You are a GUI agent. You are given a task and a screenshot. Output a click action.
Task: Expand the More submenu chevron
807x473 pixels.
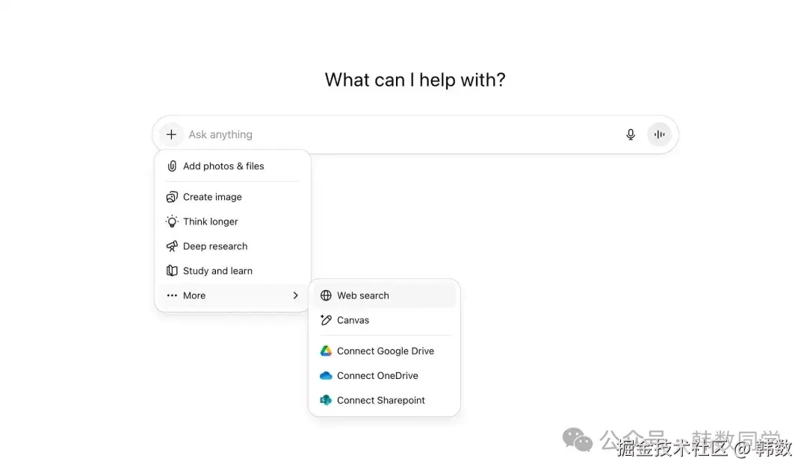296,295
